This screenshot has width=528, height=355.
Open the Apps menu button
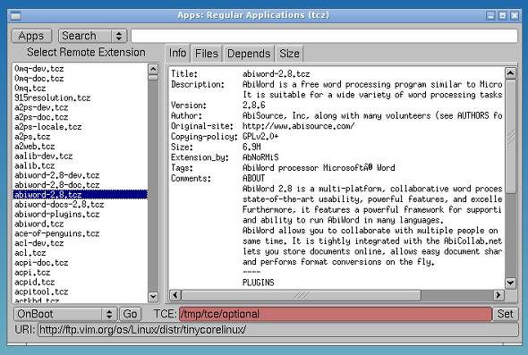[x=31, y=36]
